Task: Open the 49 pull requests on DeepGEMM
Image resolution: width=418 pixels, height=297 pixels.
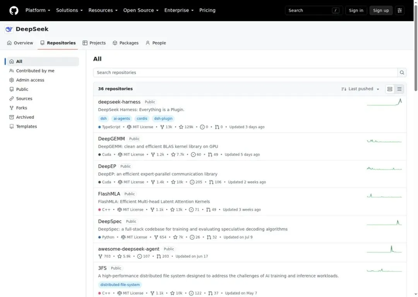Action: coord(213,154)
